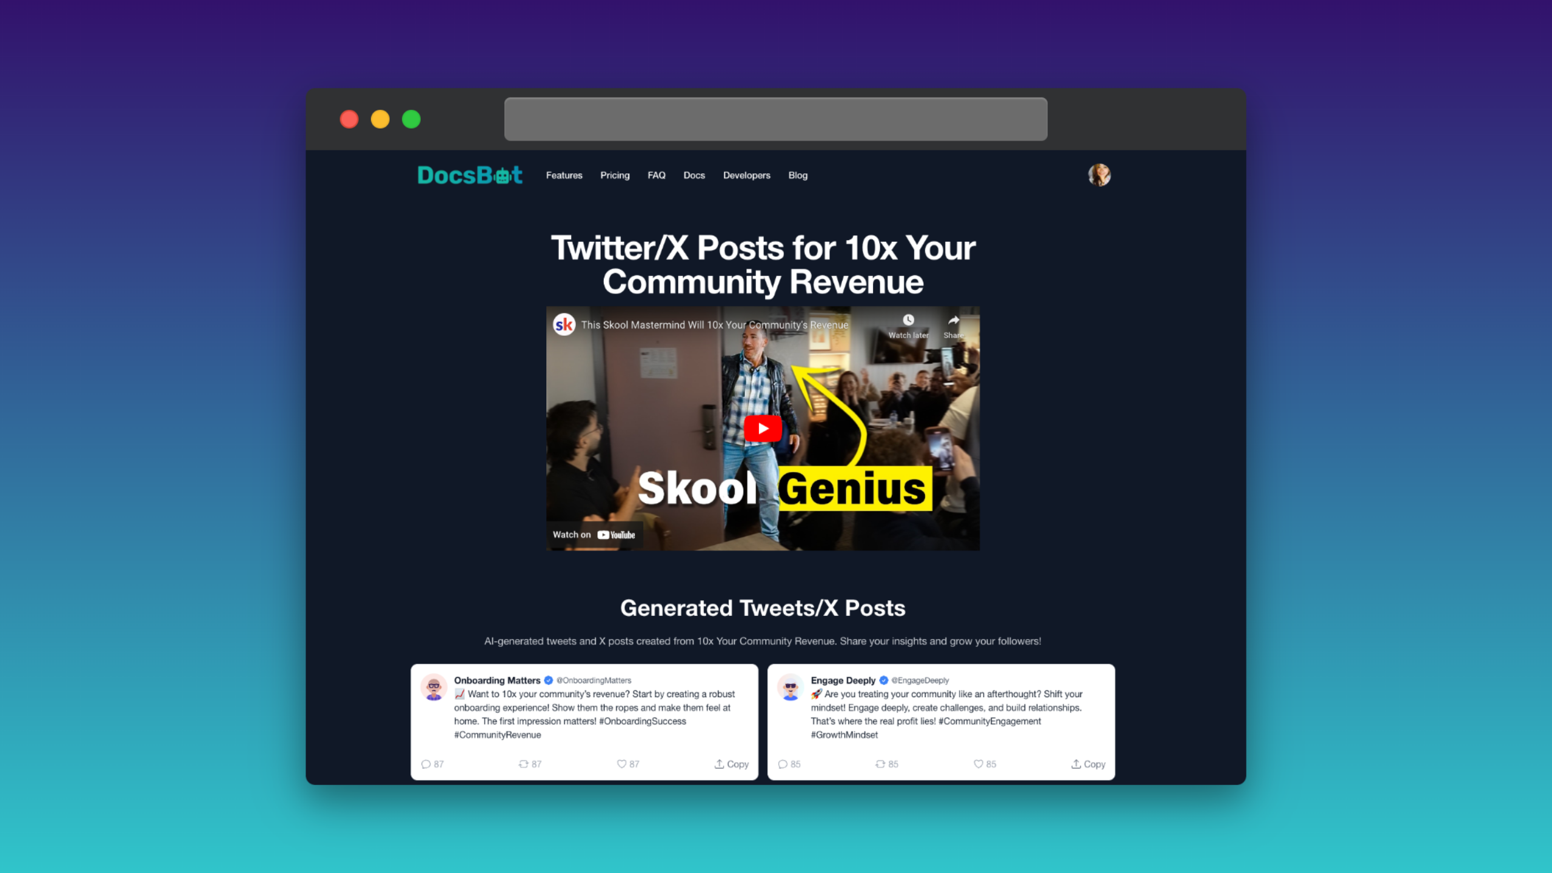Image resolution: width=1552 pixels, height=873 pixels.
Task: Click the DocsBot logo
Action: [x=470, y=175]
